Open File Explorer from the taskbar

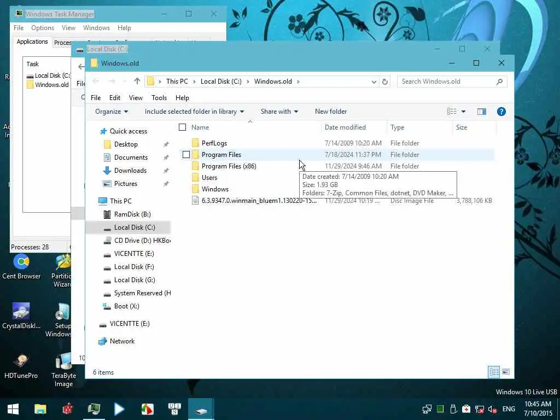(40, 409)
